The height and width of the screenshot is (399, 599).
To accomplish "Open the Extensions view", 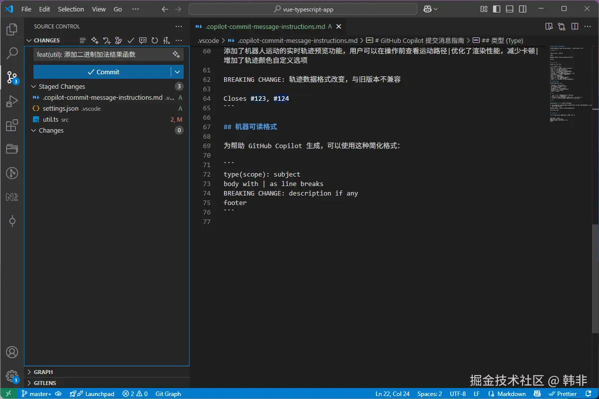I will point(12,126).
